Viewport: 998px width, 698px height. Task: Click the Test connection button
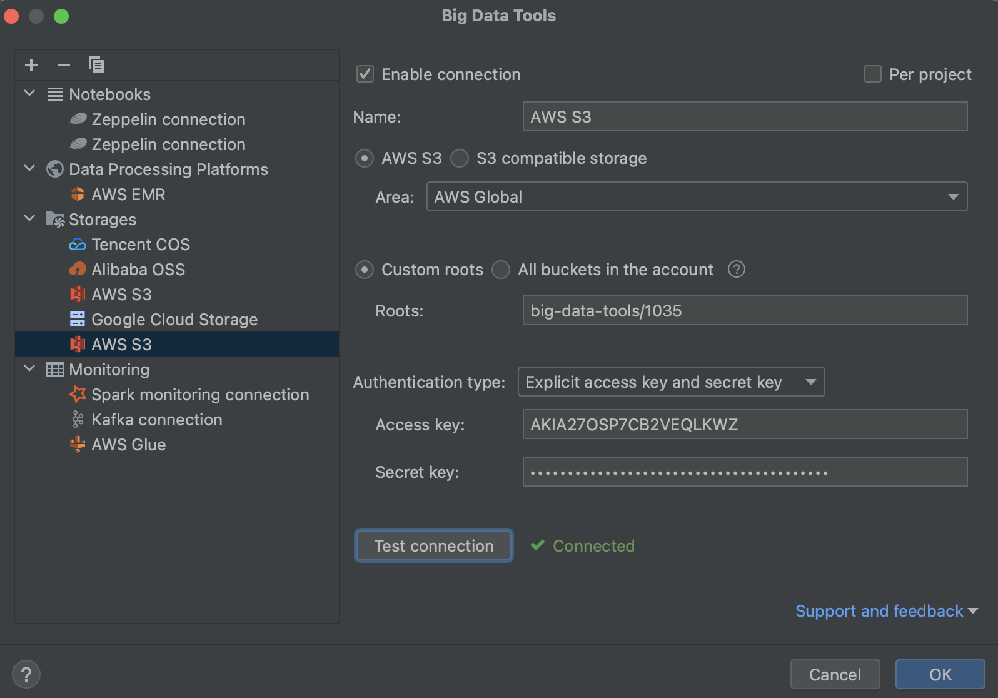tap(434, 546)
